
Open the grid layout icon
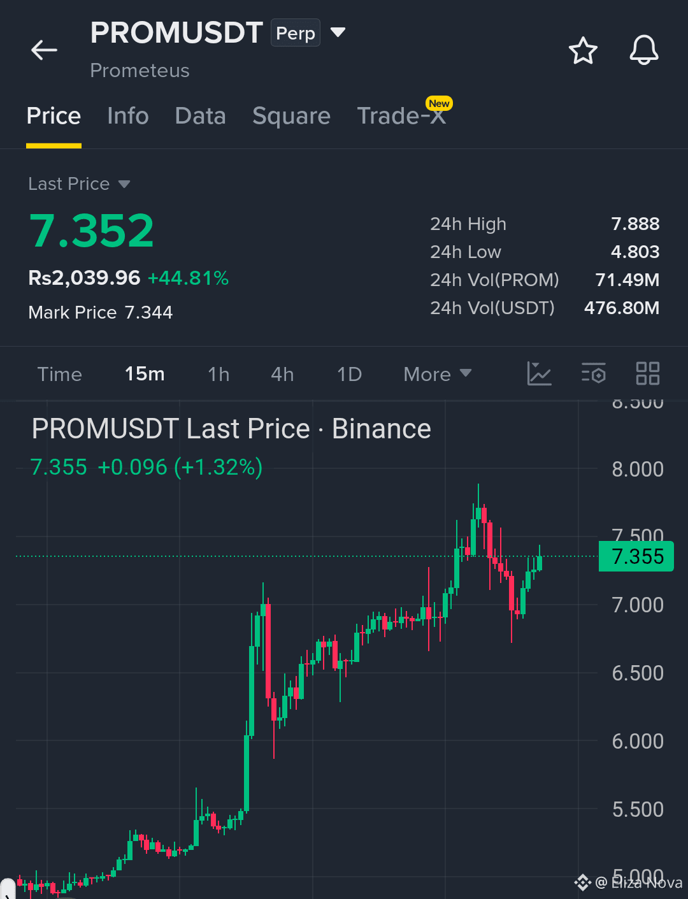tap(648, 373)
